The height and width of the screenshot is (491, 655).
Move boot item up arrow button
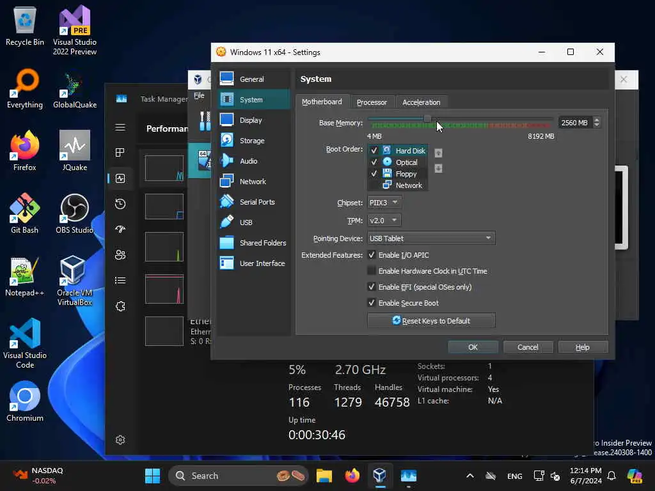click(438, 153)
